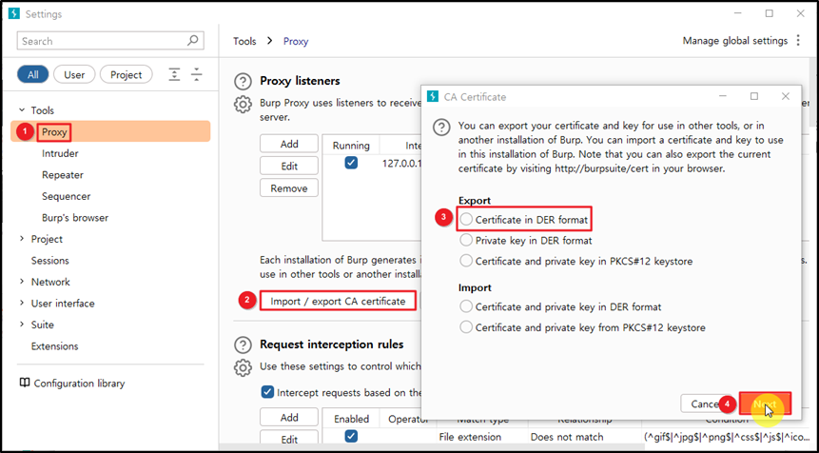This screenshot has height=453, width=819.
Task: Click the Operator column header
Action: [408, 419]
